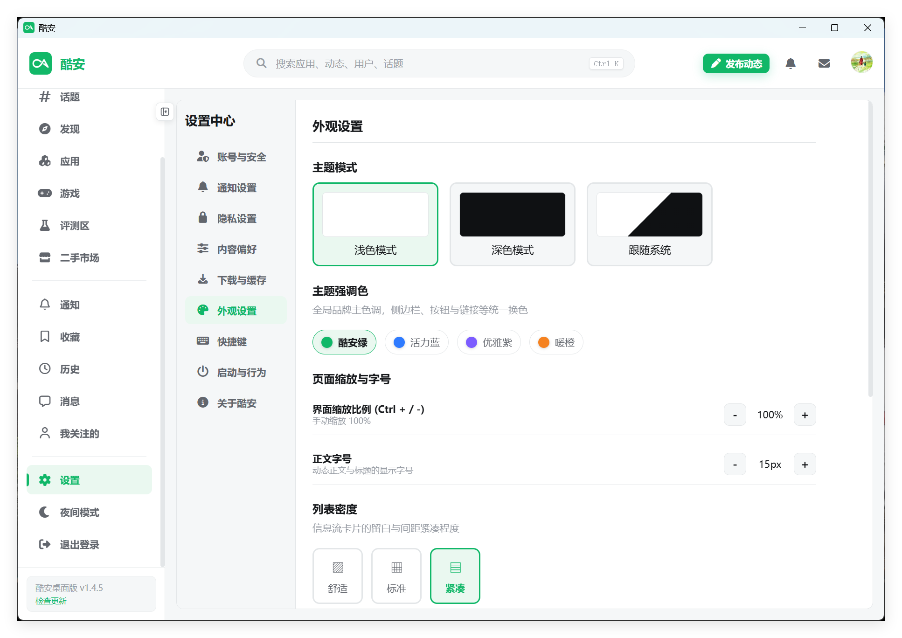Open user avatar profile menu
This screenshot has height=638, width=902.
point(861,62)
